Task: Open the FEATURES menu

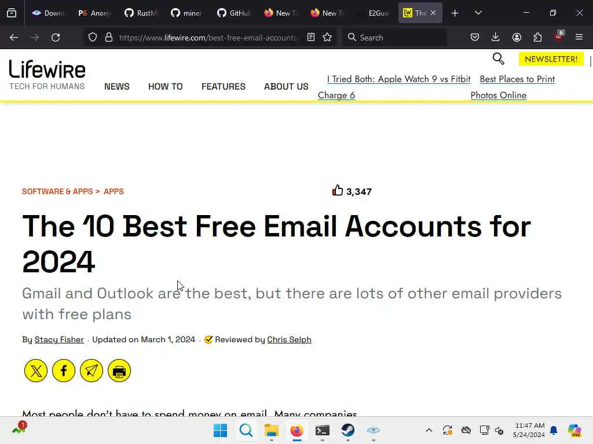Action: pyautogui.click(x=224, y=87)
